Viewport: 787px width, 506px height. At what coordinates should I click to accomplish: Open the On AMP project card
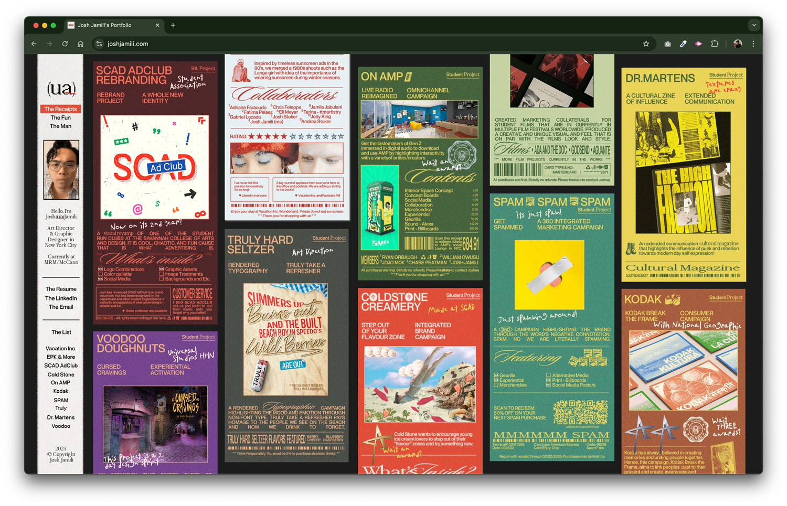tap(420, 174)
